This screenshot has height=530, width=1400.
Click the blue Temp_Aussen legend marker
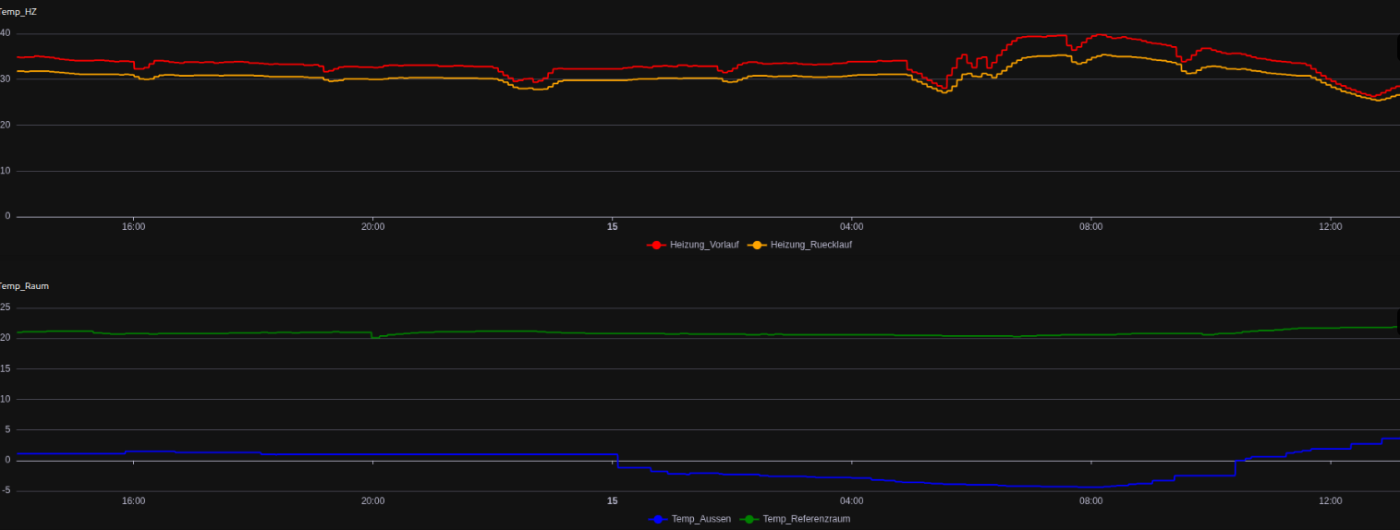tap(658, 519)
